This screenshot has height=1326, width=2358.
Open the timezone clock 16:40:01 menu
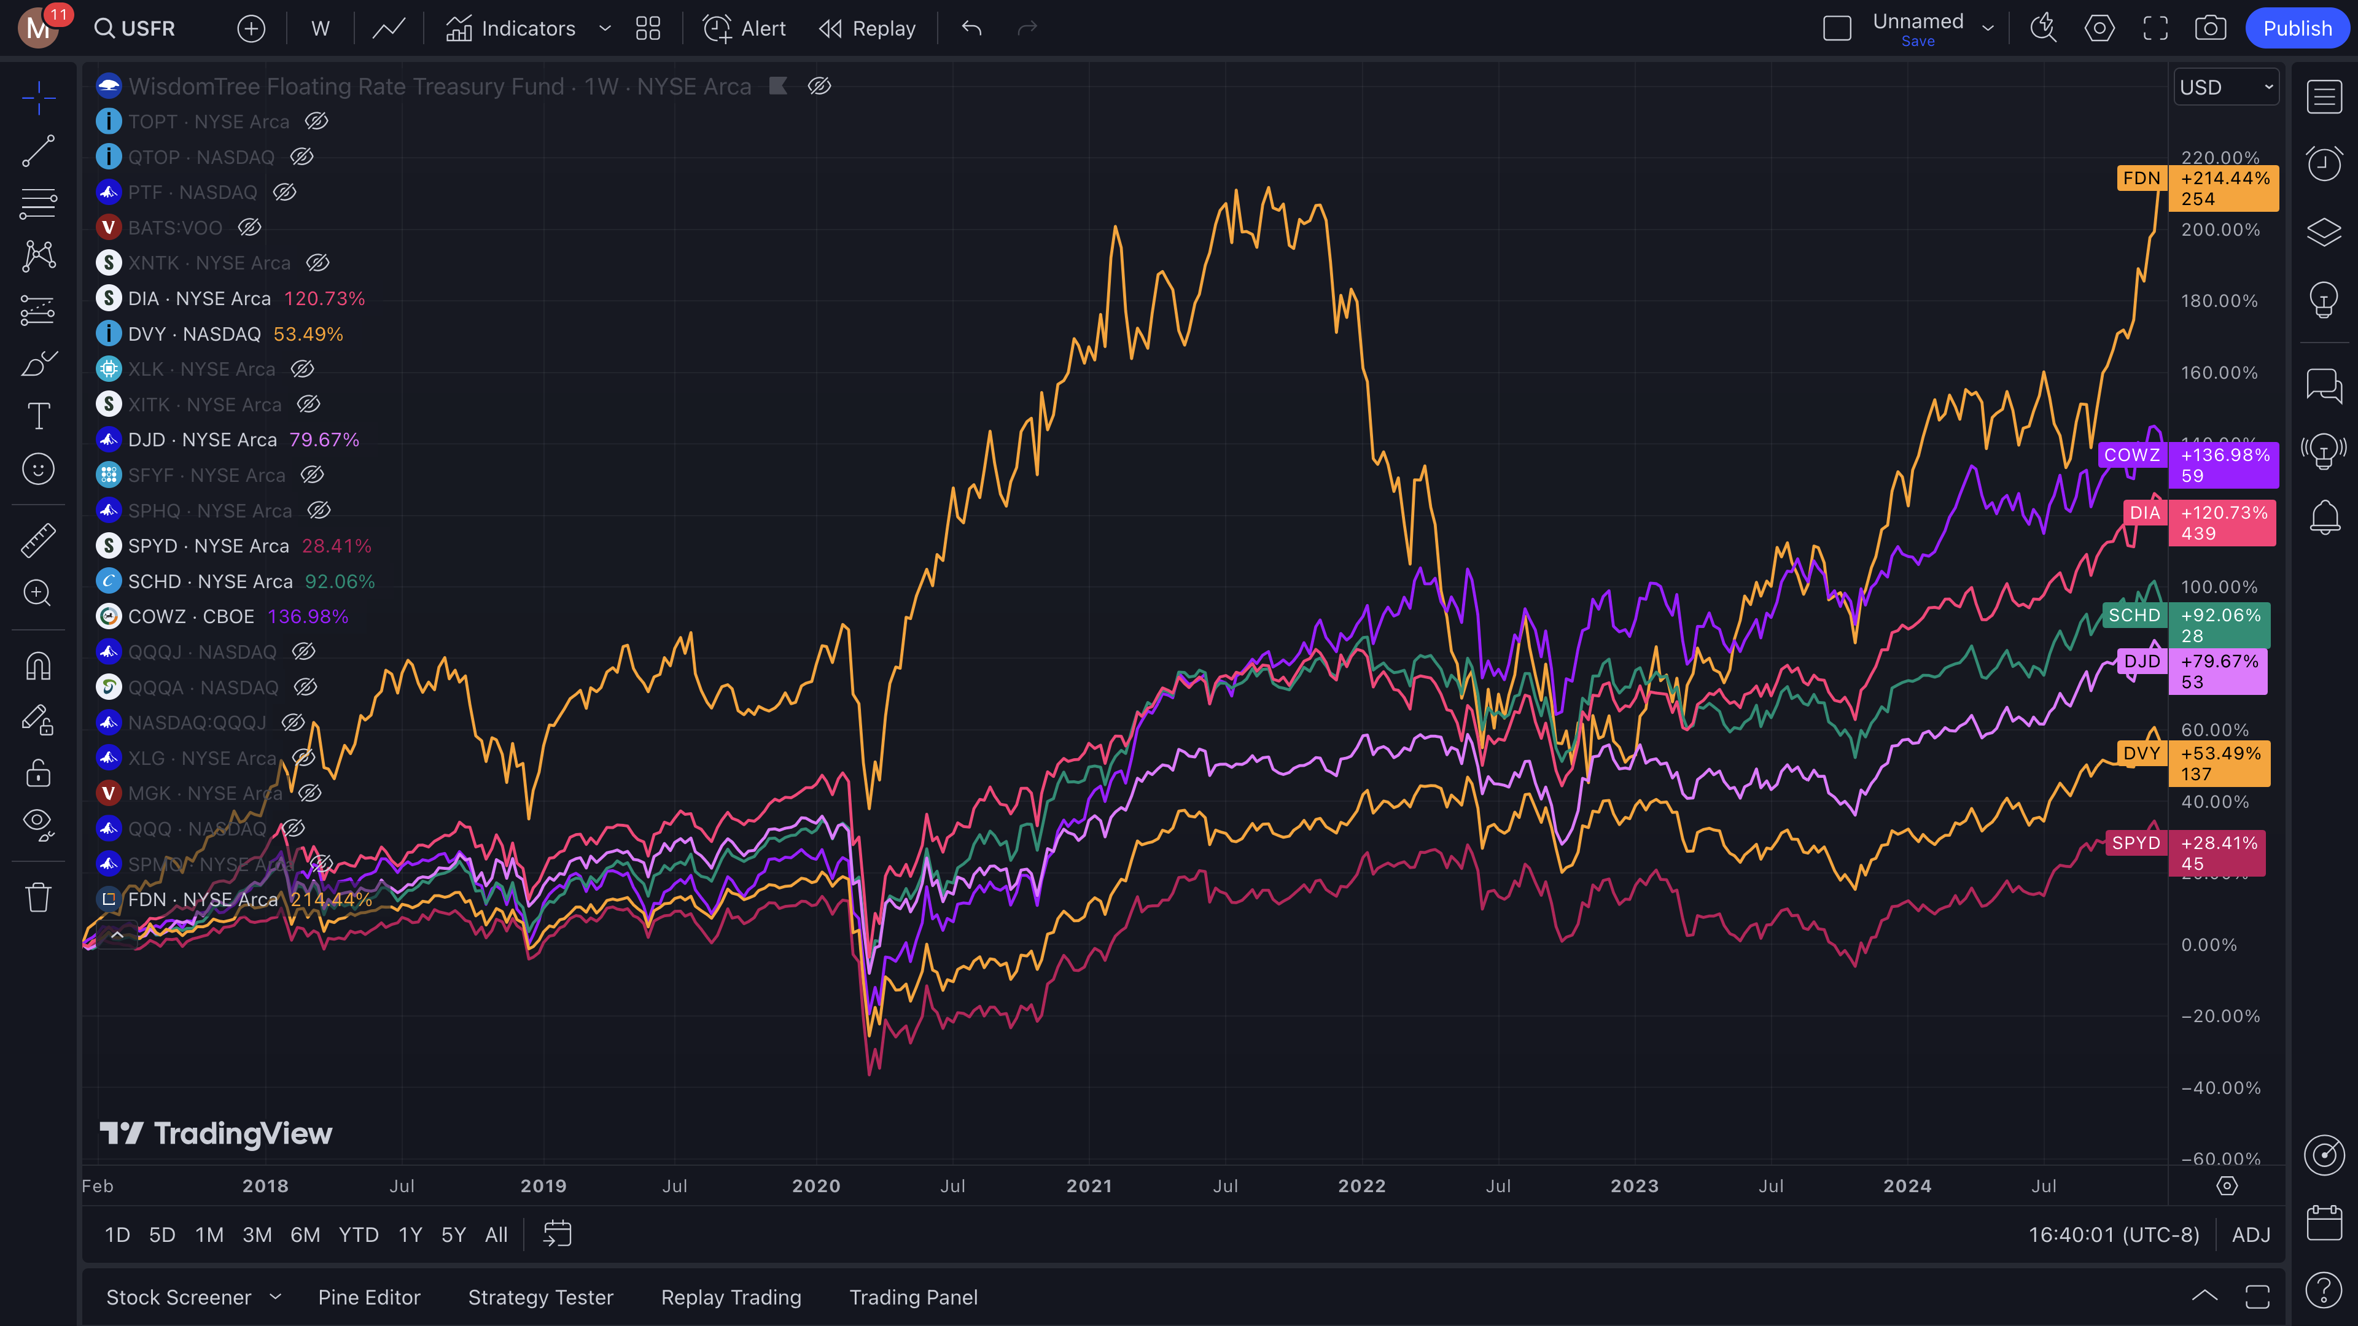coord(2114,1235)
